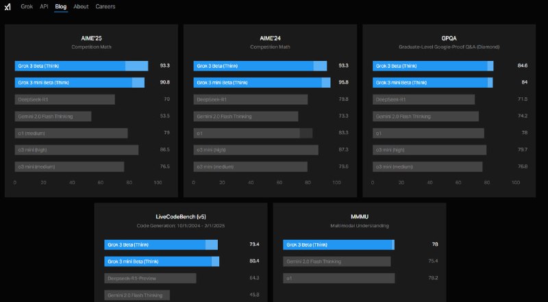Click the AIME'25 chart title

pos(91,38)
